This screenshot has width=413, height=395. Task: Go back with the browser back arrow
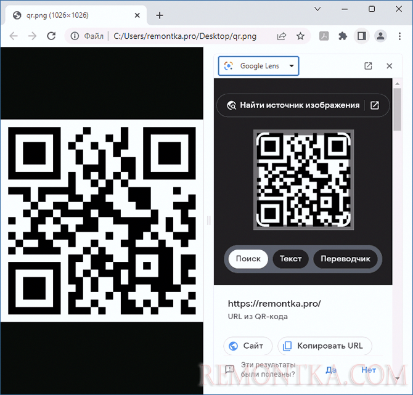click(x=14, y=36)
